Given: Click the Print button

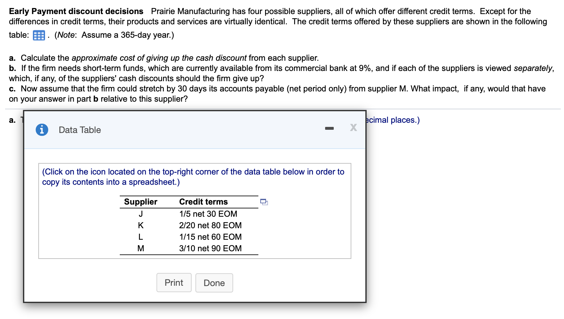Looking at the screenshot, I should point(174,283).
